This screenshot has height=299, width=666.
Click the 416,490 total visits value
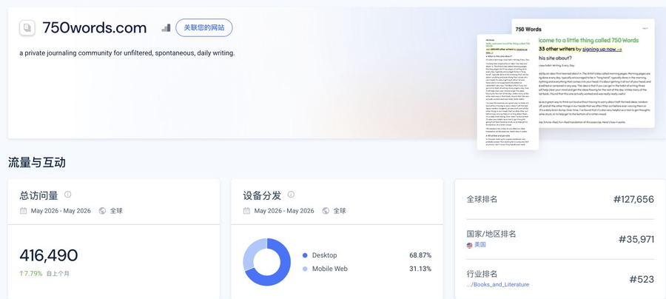[49, 255]
